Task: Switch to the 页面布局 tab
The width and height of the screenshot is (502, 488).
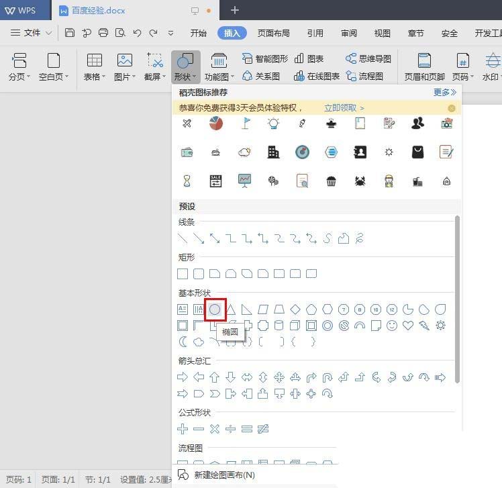Action: click(274, 33)
